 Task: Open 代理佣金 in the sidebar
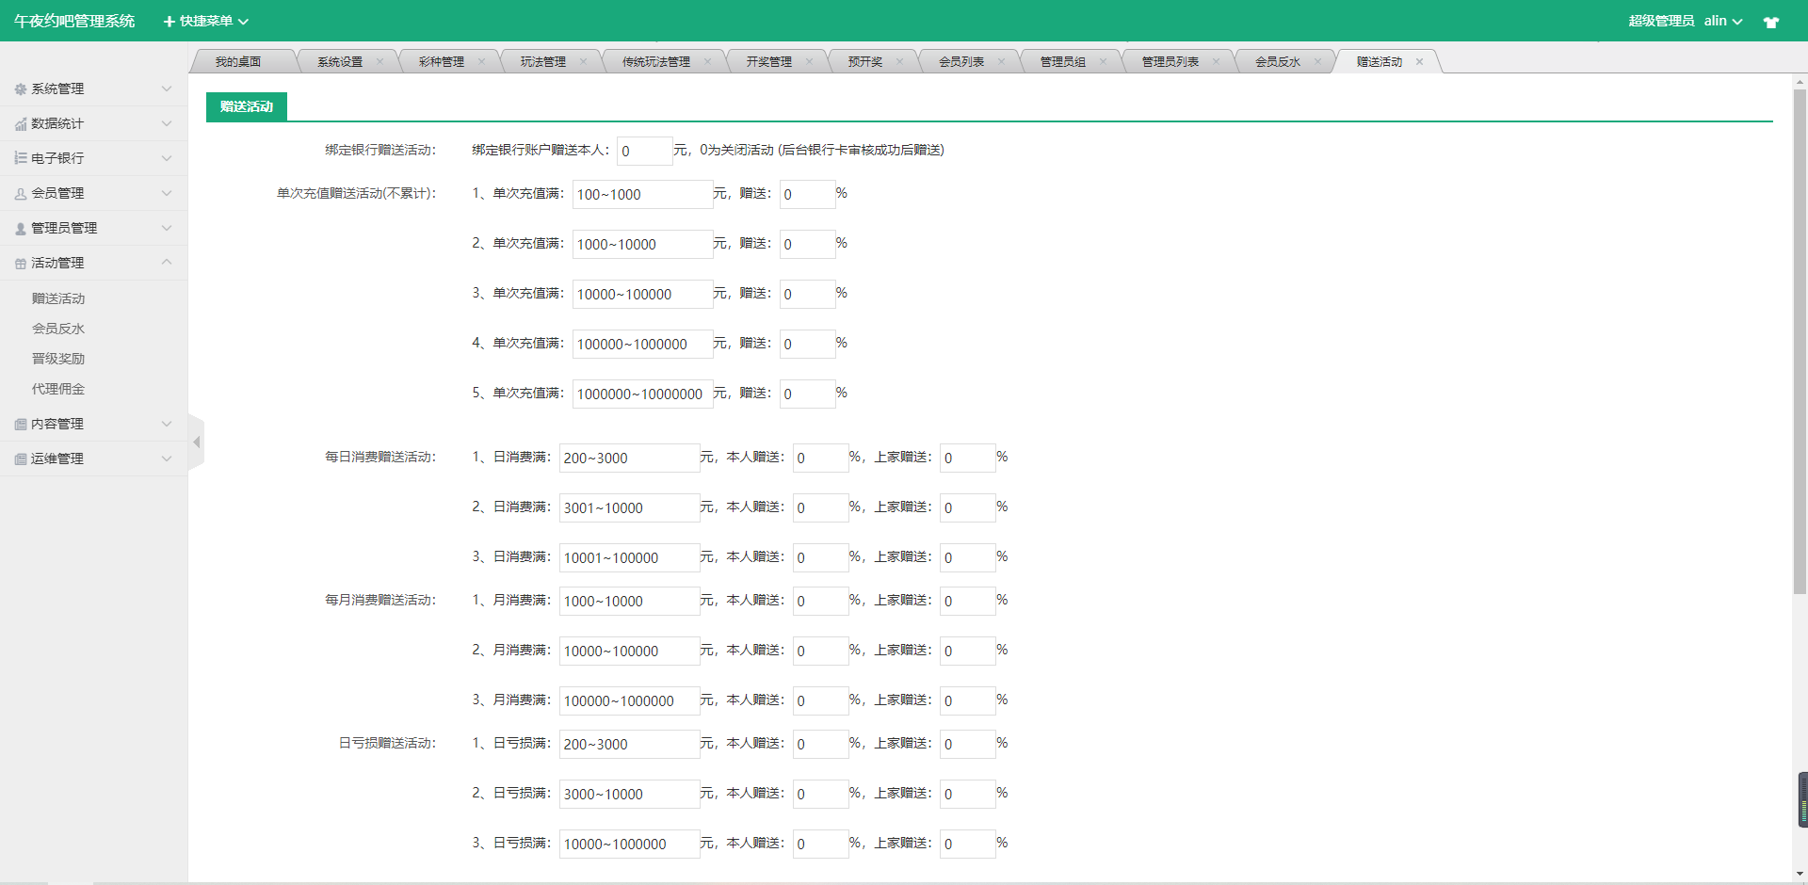[58, 389]
